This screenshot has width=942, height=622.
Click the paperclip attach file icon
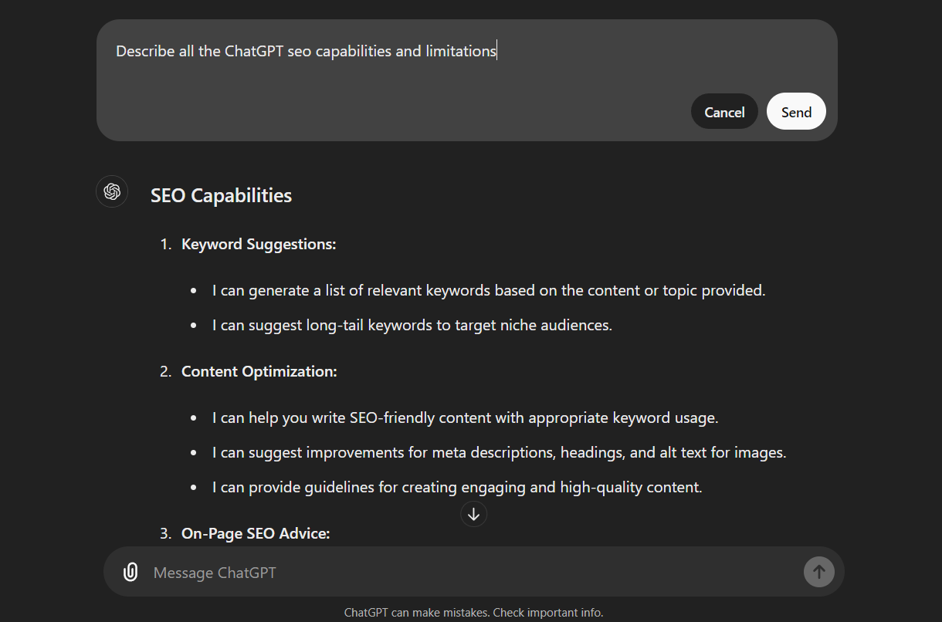[130, 572]
